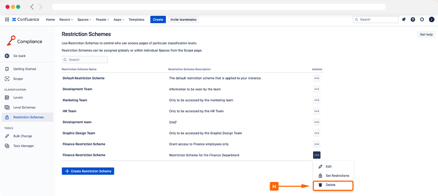Open actions menu for Marketing Team
This screenshot has height=196, width=438.
tap(317, 100)
